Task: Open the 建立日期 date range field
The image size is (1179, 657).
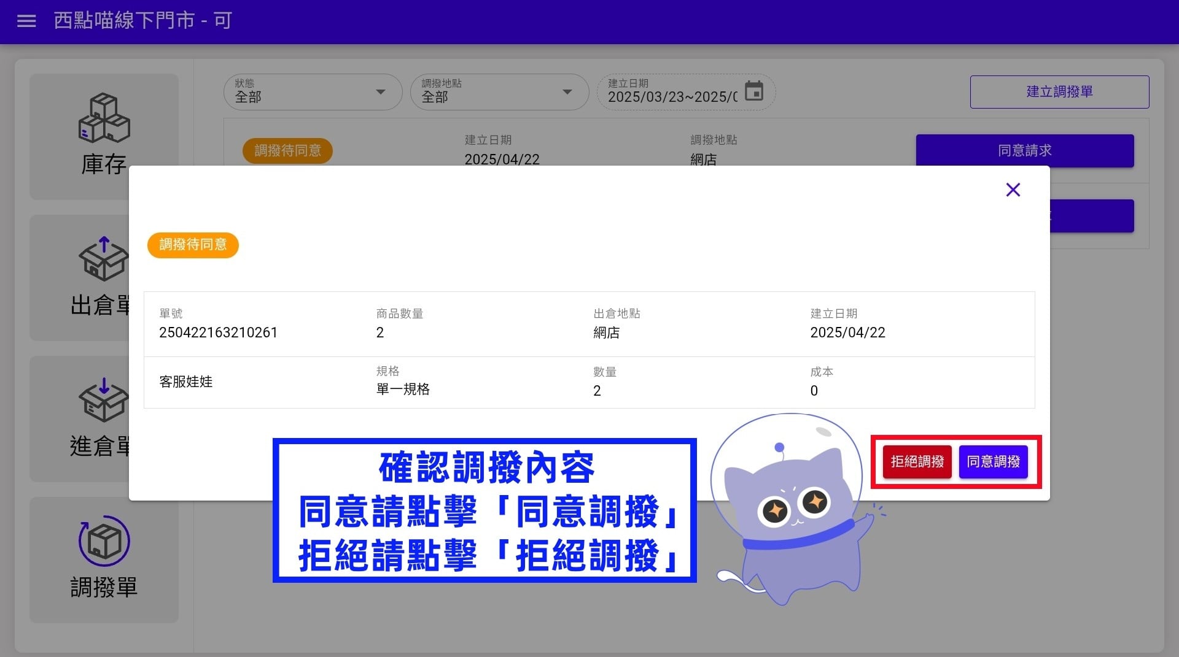Action: click(686, 91)
